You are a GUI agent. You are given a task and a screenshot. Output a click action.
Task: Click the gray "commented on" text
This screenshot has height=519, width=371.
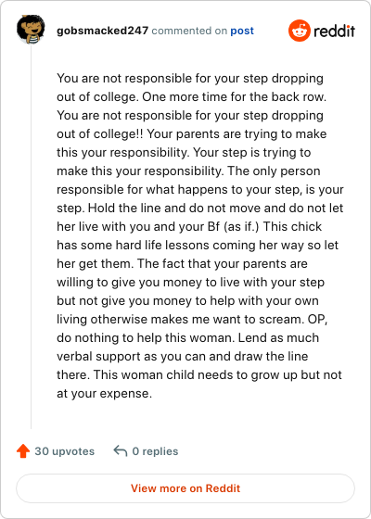coord(189,31)
